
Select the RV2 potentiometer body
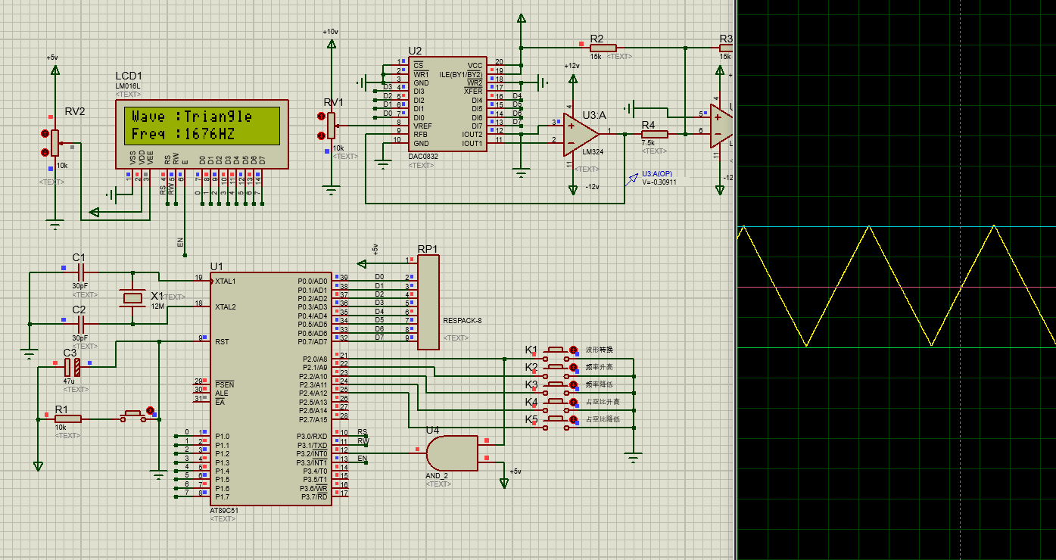55,143
